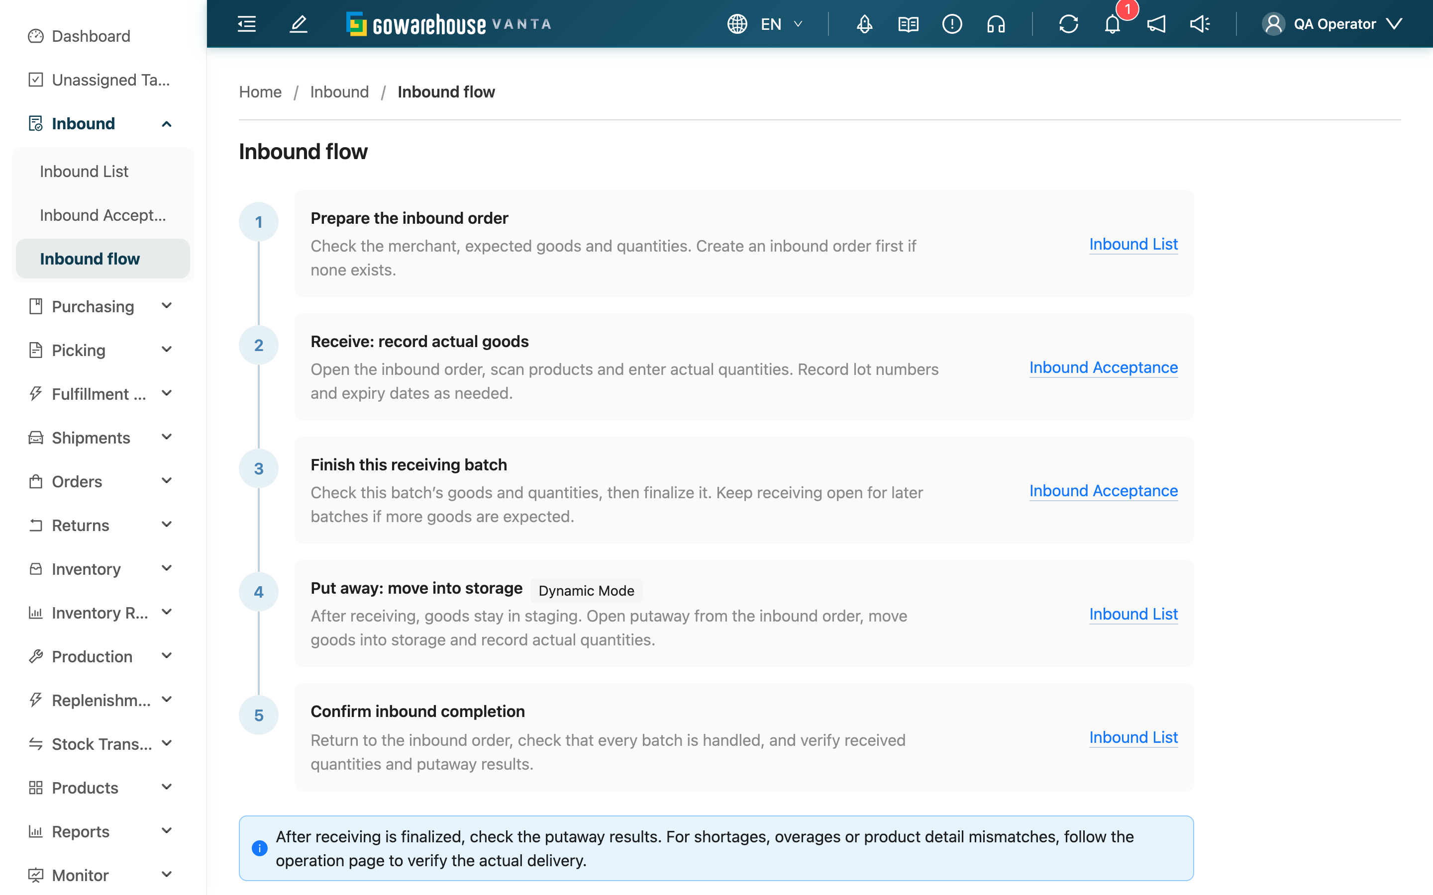Open Inbound List link for Confirm completion step
The width and height of the screenshot is (1433, 895).
click(1133, 737)
